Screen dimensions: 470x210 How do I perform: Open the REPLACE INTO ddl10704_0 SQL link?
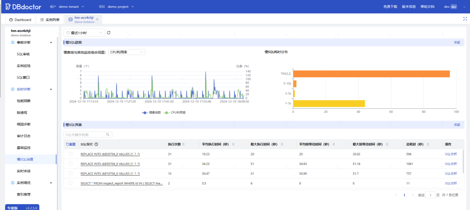tap(110, 174)
